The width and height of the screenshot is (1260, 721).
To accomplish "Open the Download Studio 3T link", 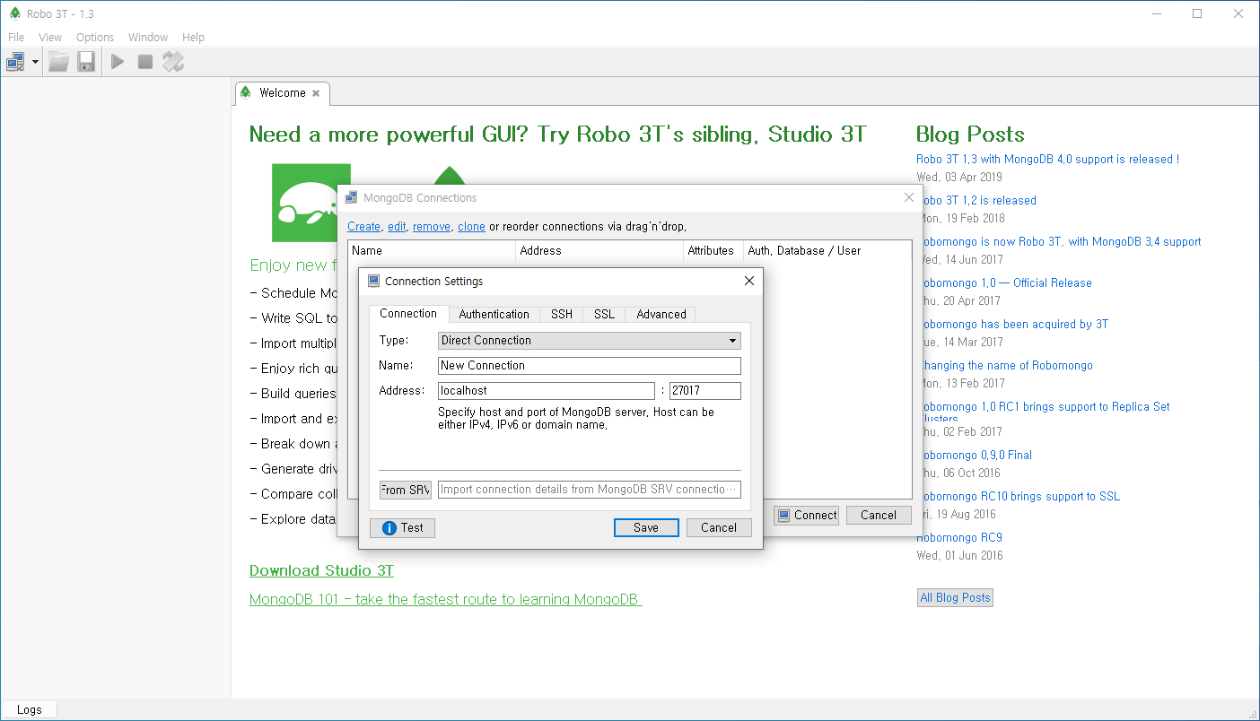I will pyautogui.click(x=321, y=570).
